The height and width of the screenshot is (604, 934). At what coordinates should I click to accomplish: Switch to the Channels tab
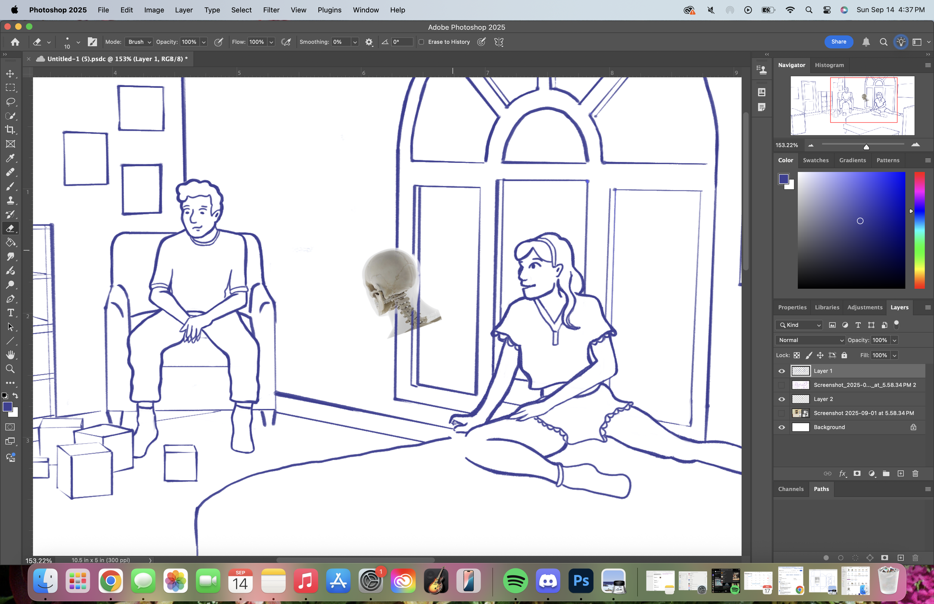tap(791, 489)
